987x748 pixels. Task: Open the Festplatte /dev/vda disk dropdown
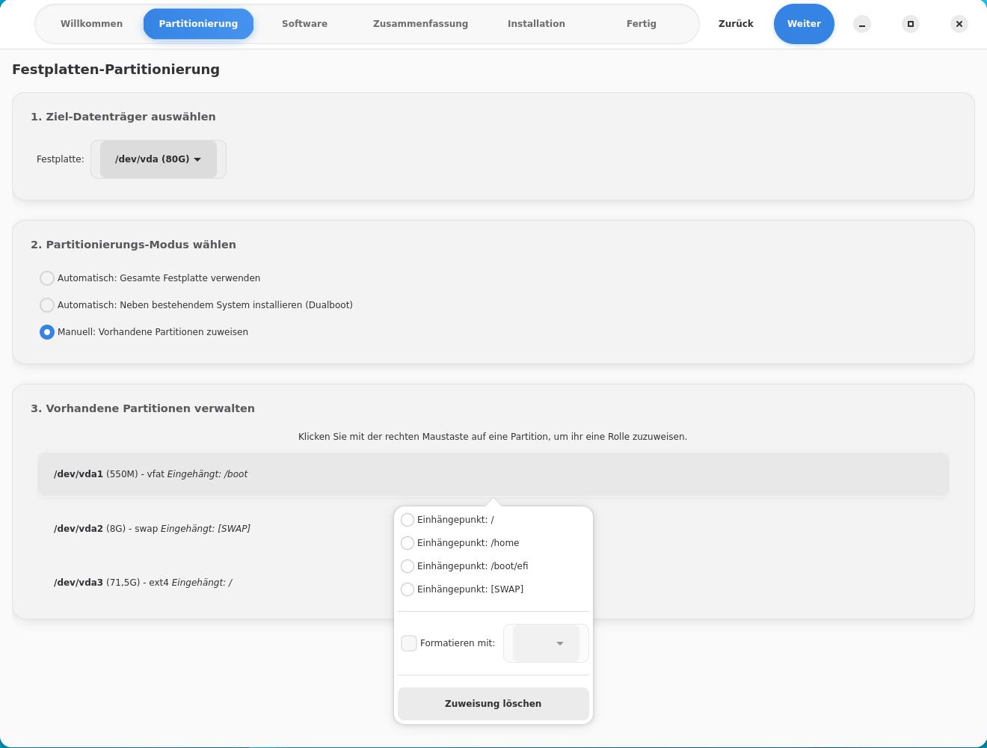click(158, 159)
